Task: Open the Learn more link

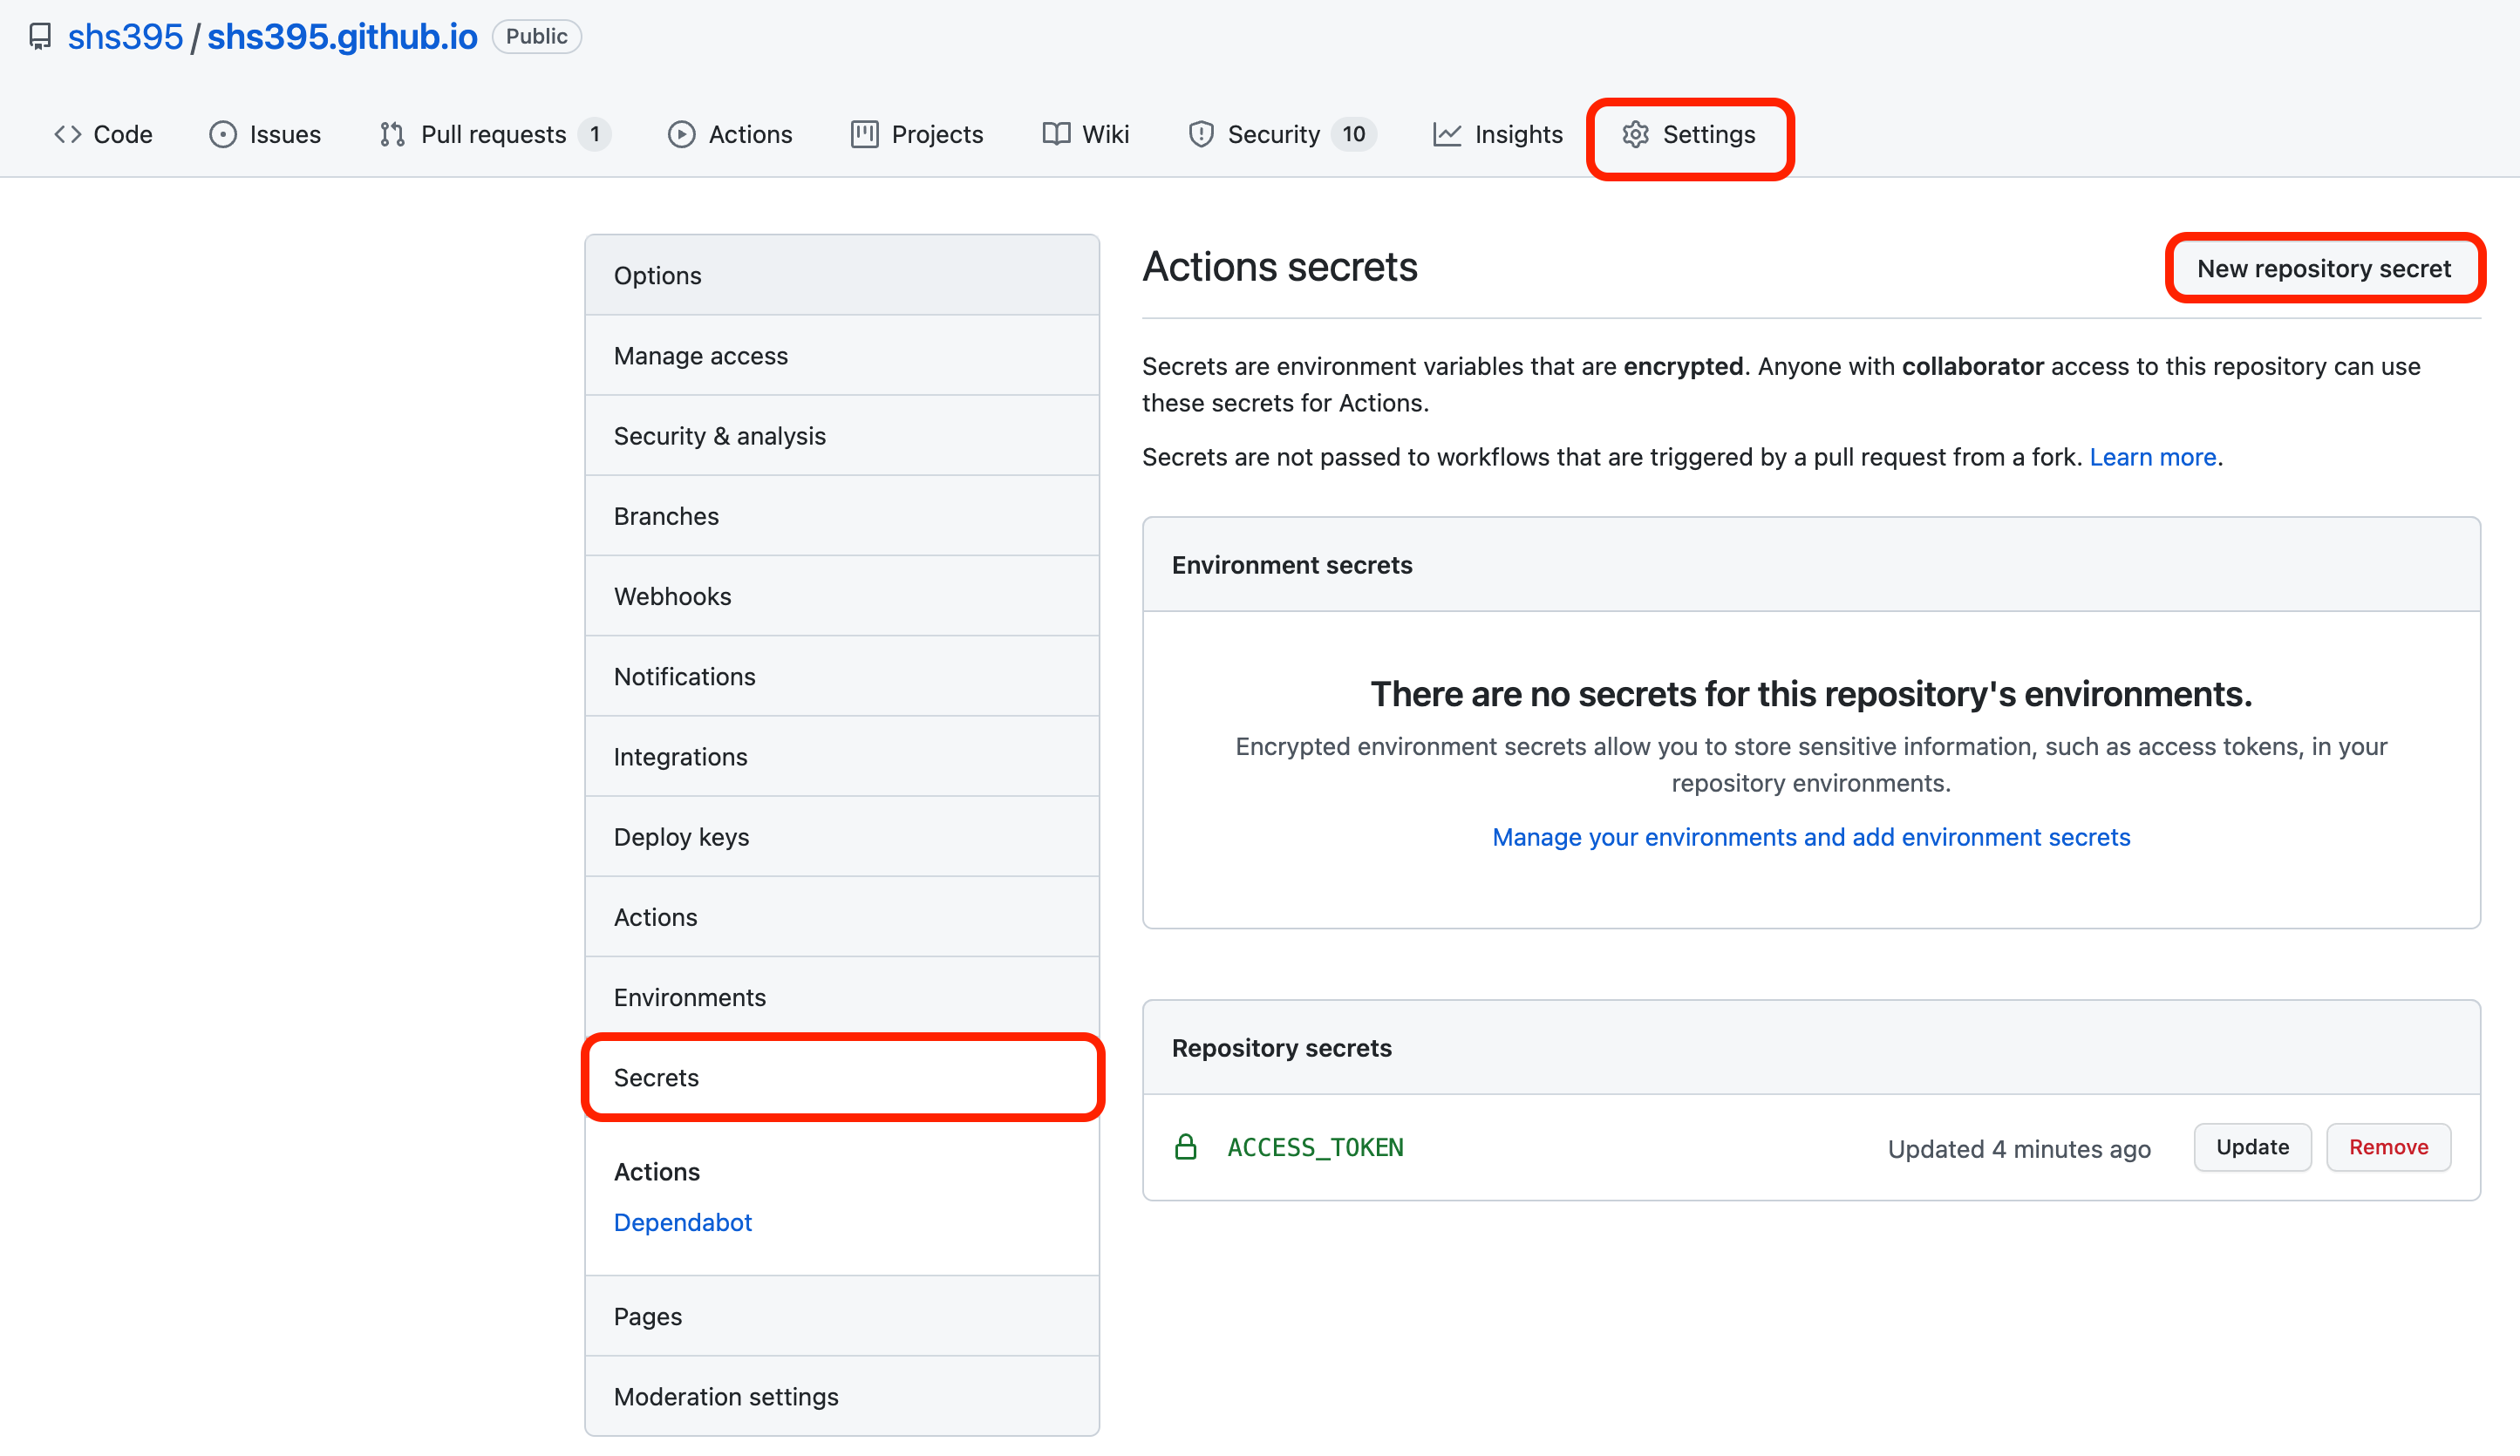Action: pos(2152,457)
